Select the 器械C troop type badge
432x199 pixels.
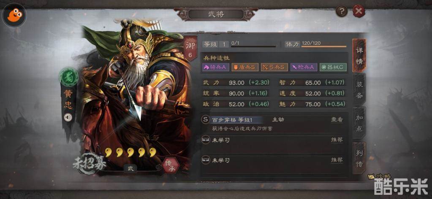pos(333,67)
